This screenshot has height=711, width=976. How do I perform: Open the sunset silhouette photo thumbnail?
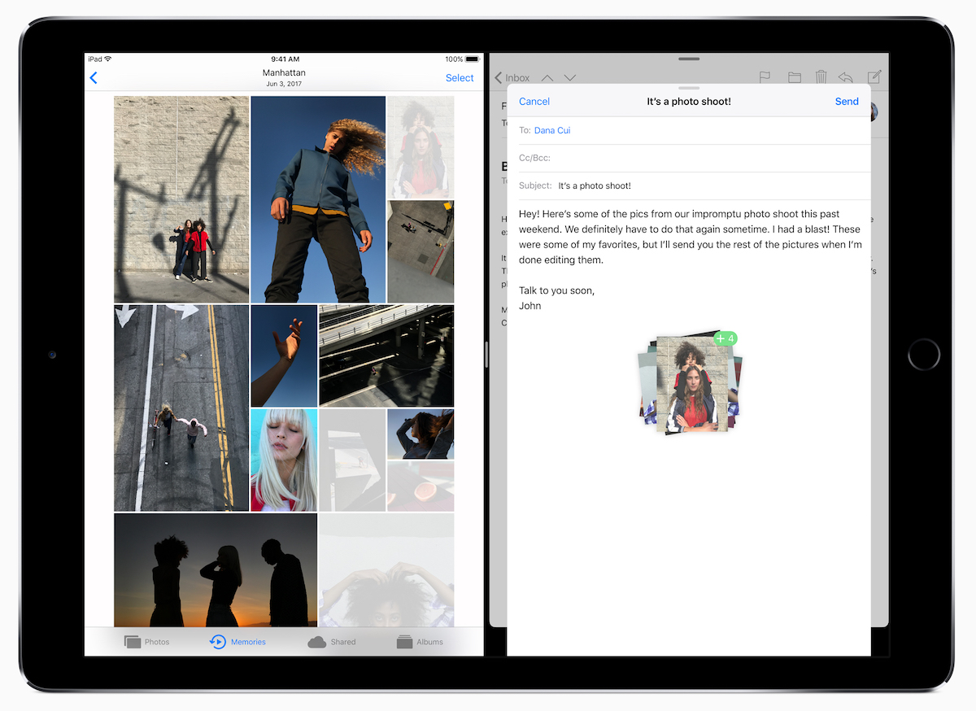pyautogui.click(x=215, y=569)
